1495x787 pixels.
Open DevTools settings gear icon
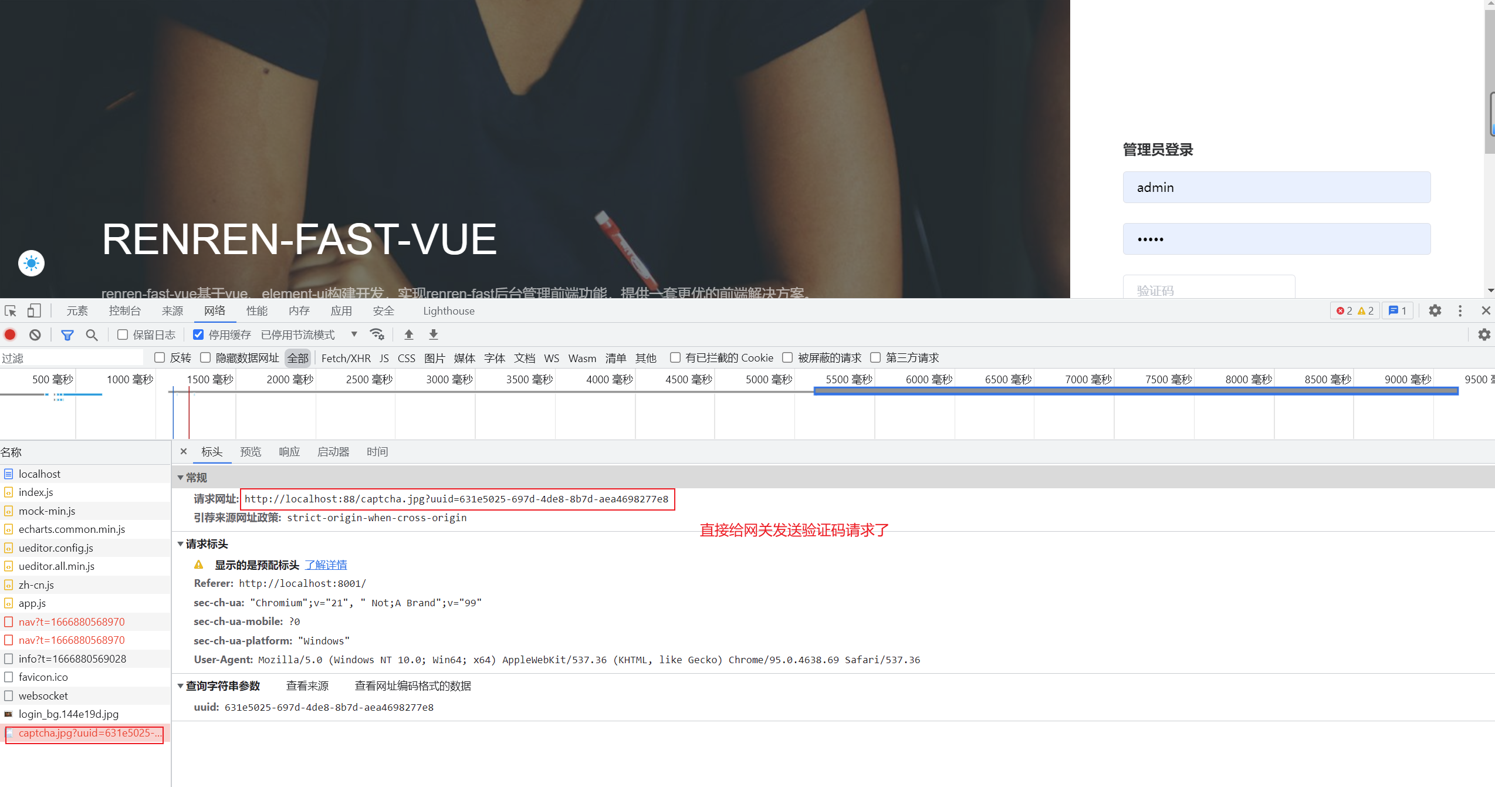[x=1435, y=310]
